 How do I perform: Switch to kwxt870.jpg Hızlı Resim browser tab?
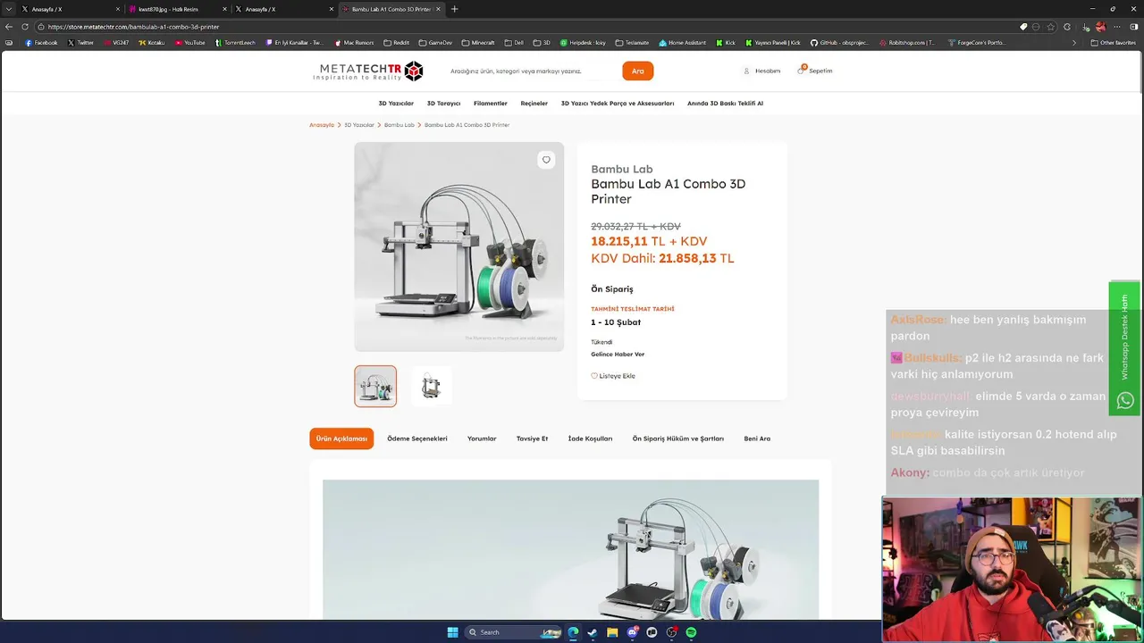(175, 9)
